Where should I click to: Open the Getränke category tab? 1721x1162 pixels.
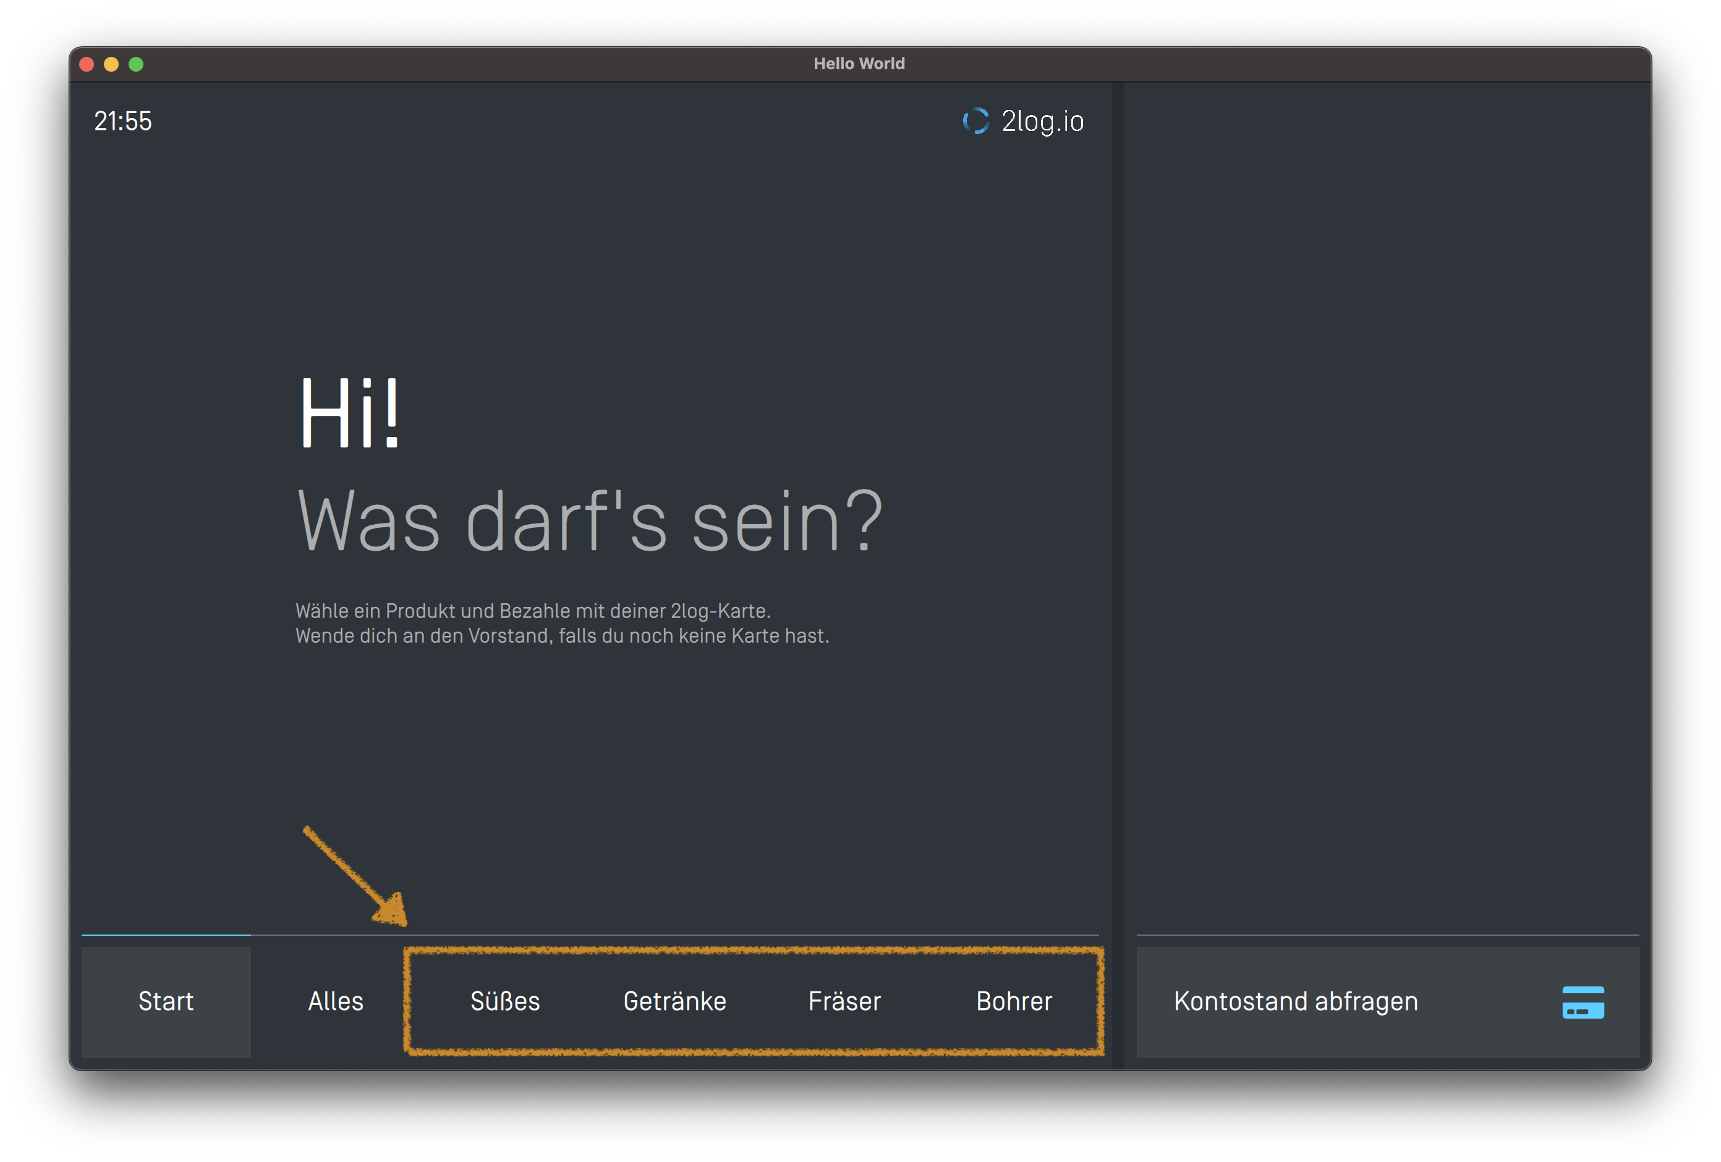point(674,1001)
